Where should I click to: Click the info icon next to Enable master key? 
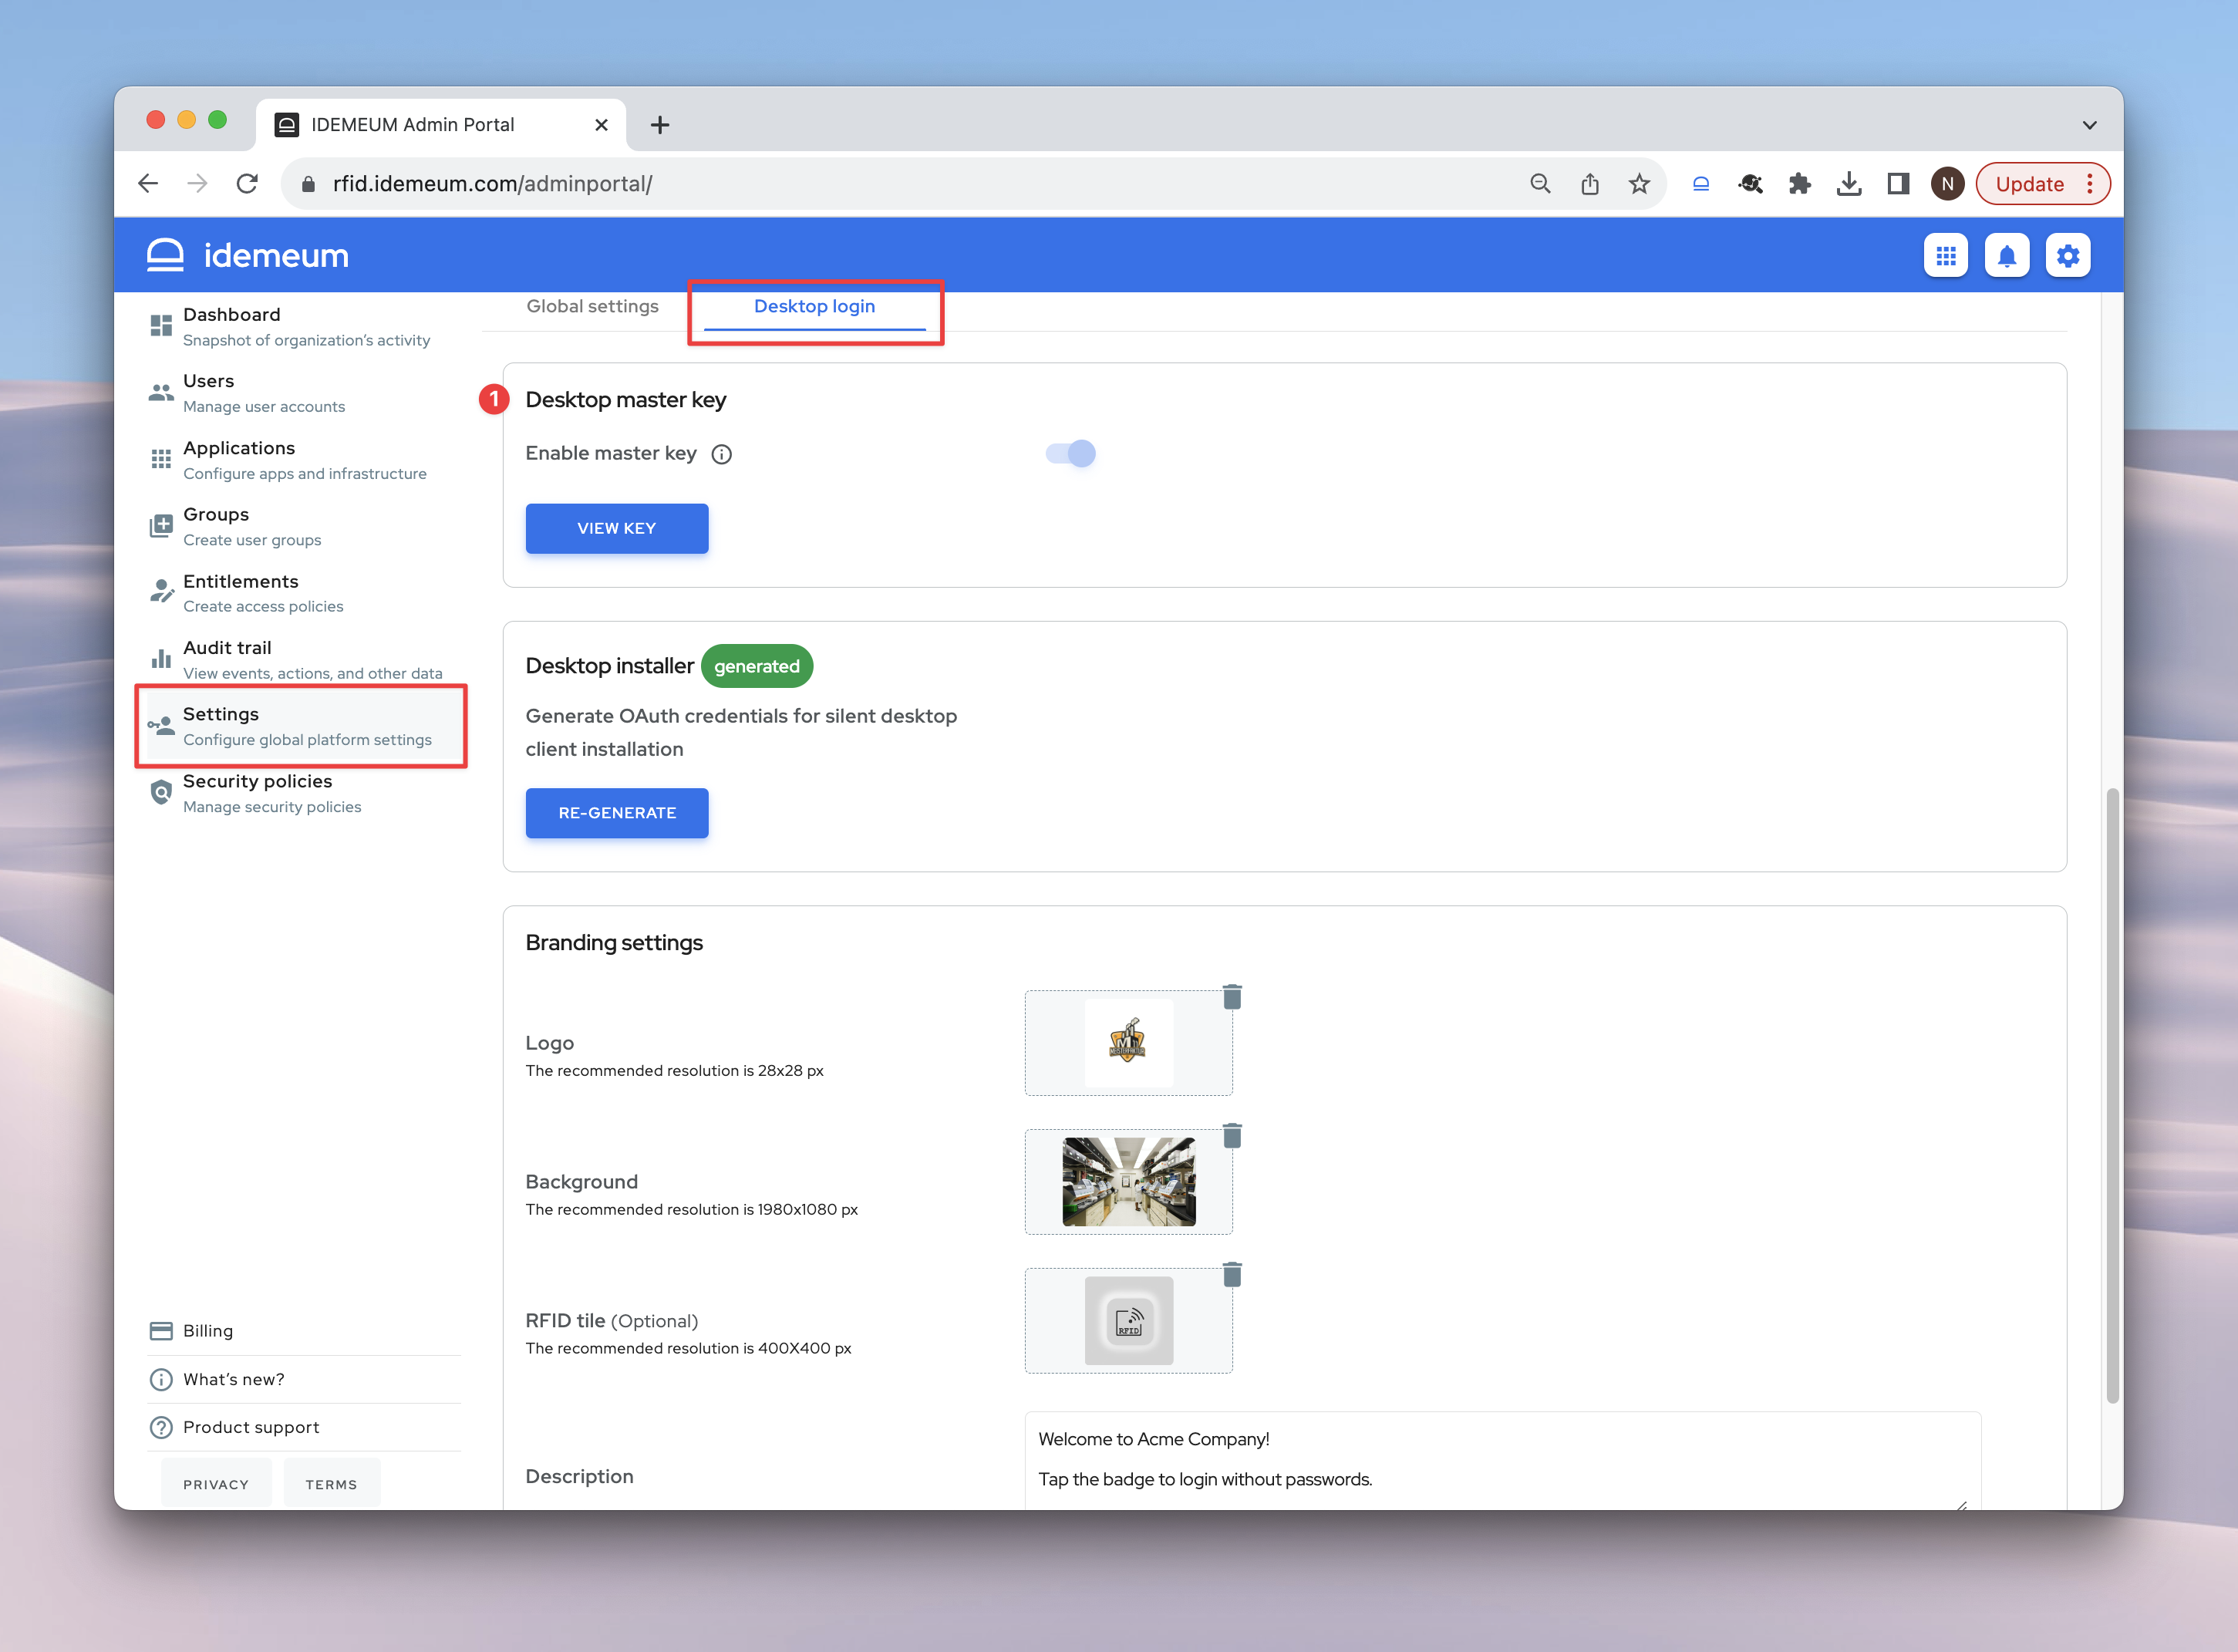click(721, 454)
